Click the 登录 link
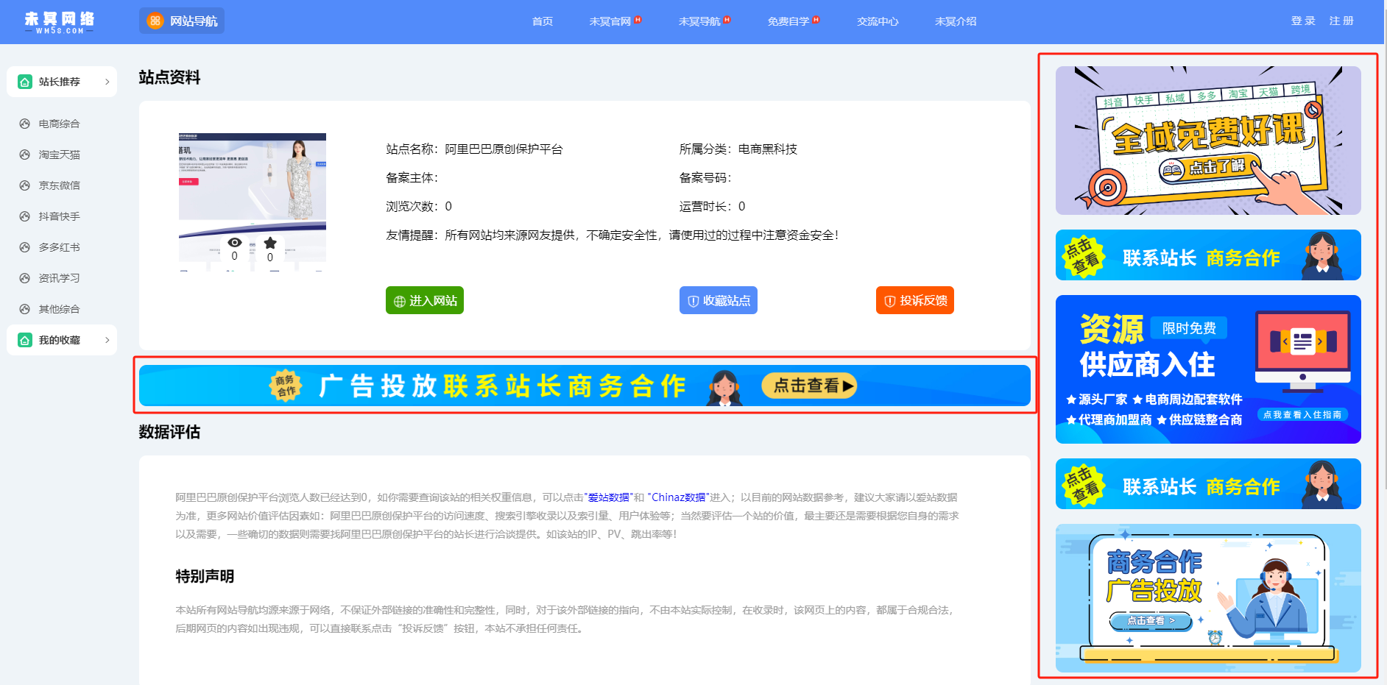 click(1303, 21)
